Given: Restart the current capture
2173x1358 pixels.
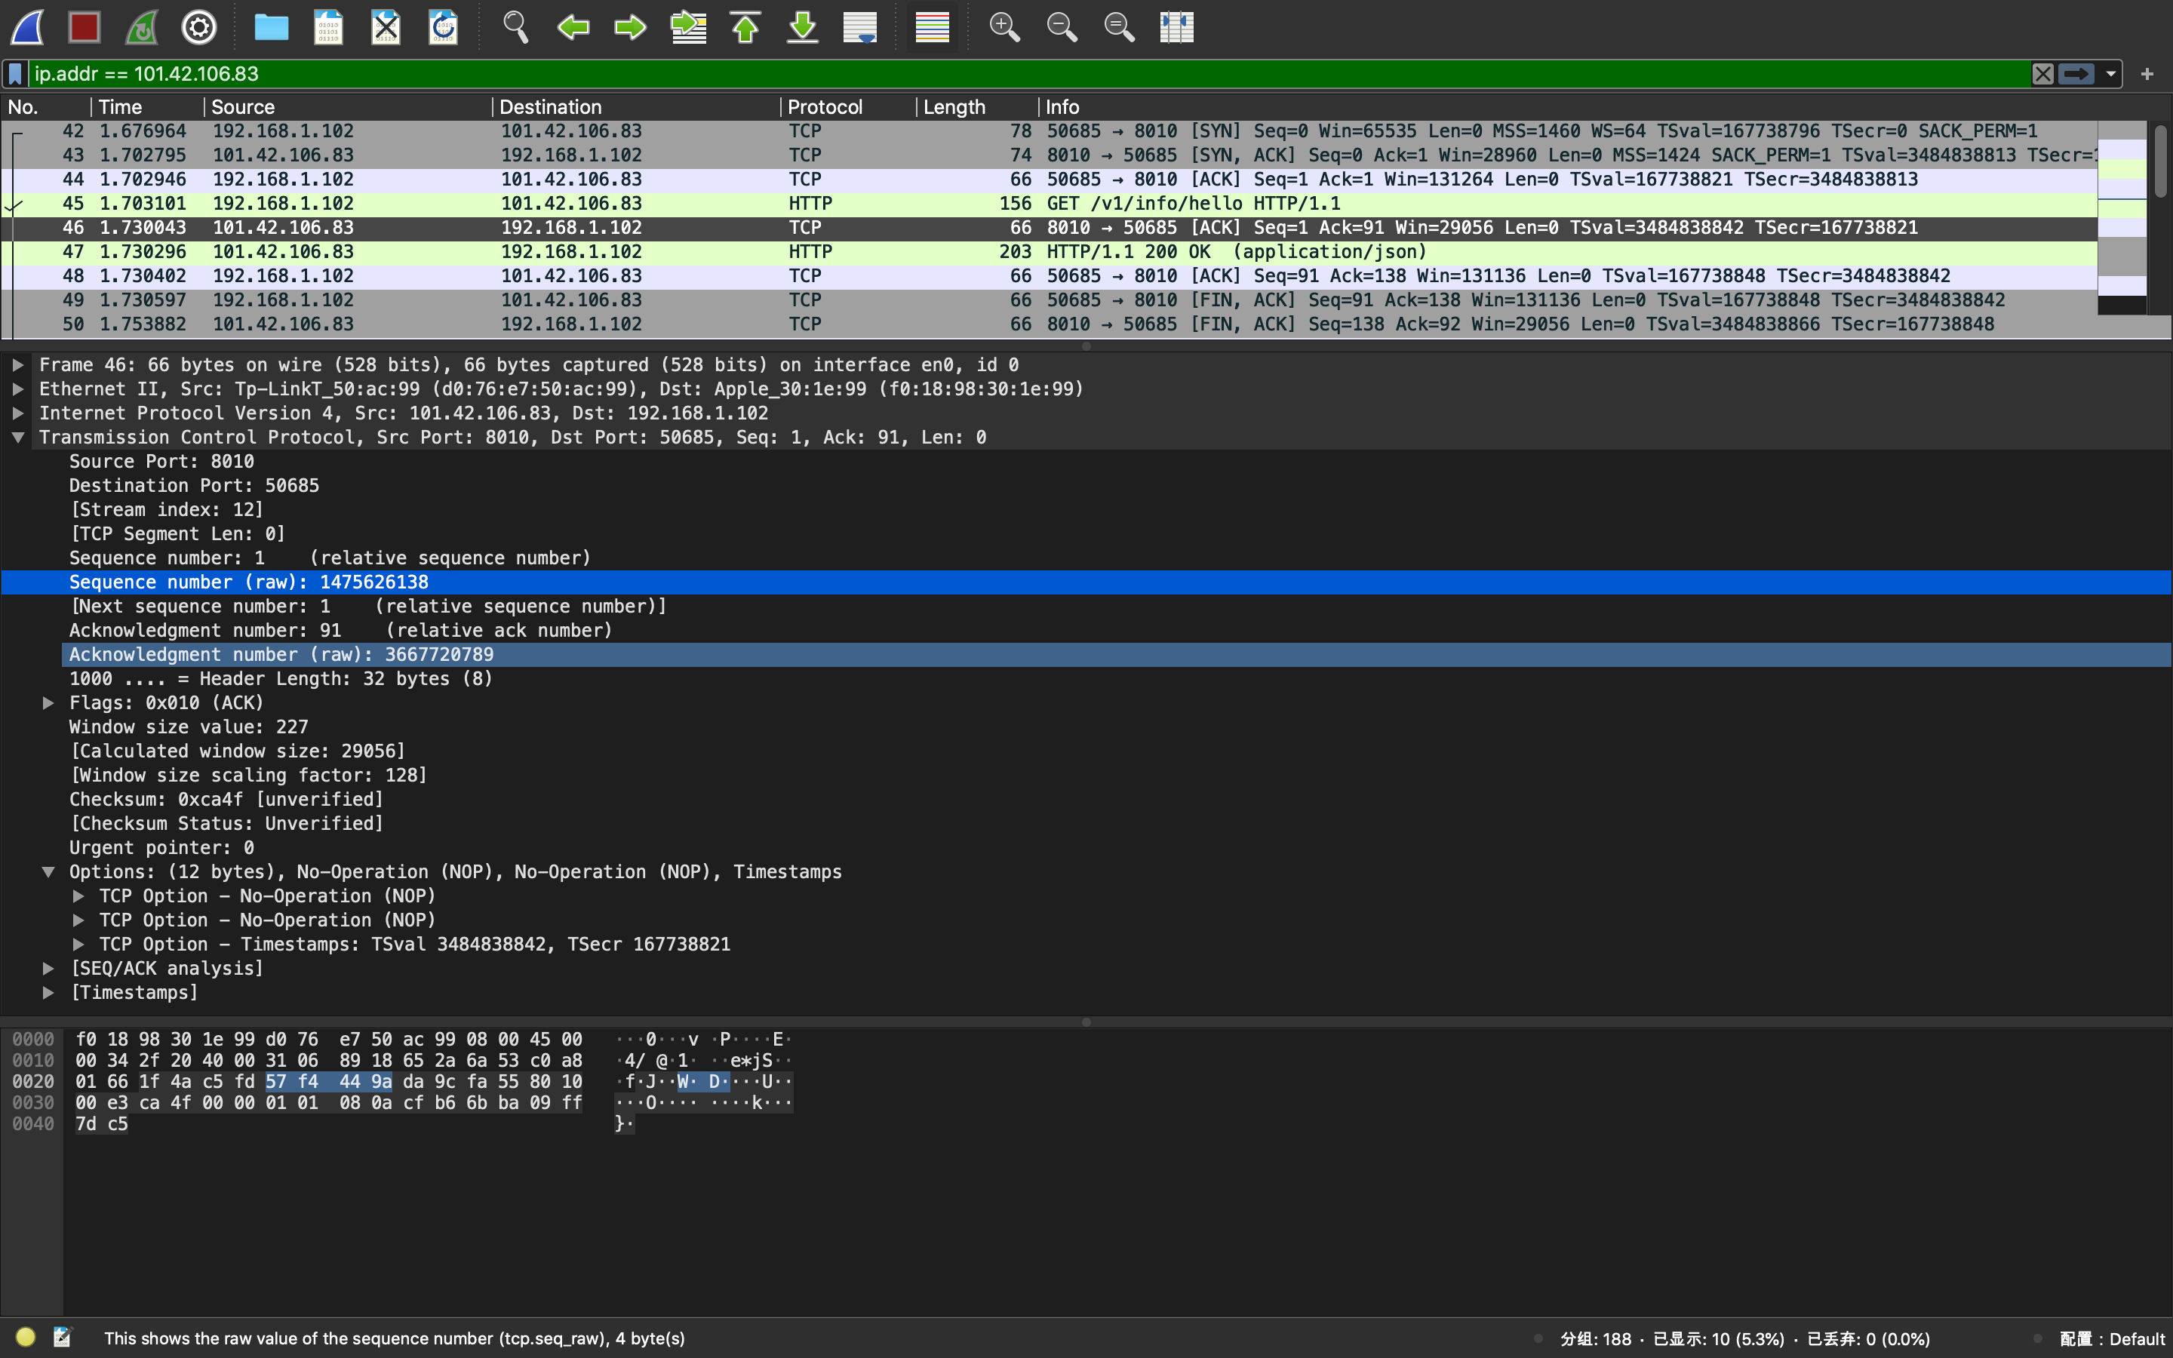Looking at the screenshot, I should click(x=142, y=27).
